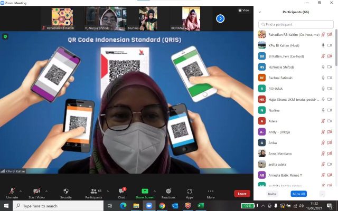
Task: Collapse the Participants panel chevron
Action: (260, 12)
